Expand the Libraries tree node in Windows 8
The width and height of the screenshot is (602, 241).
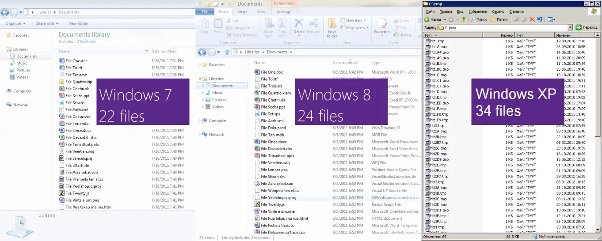200,79
